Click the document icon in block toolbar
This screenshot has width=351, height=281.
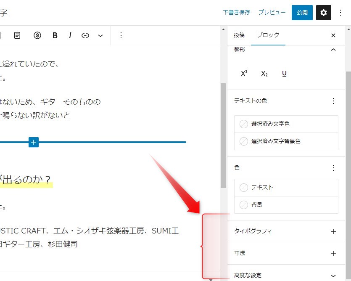(x=17, y=36)
